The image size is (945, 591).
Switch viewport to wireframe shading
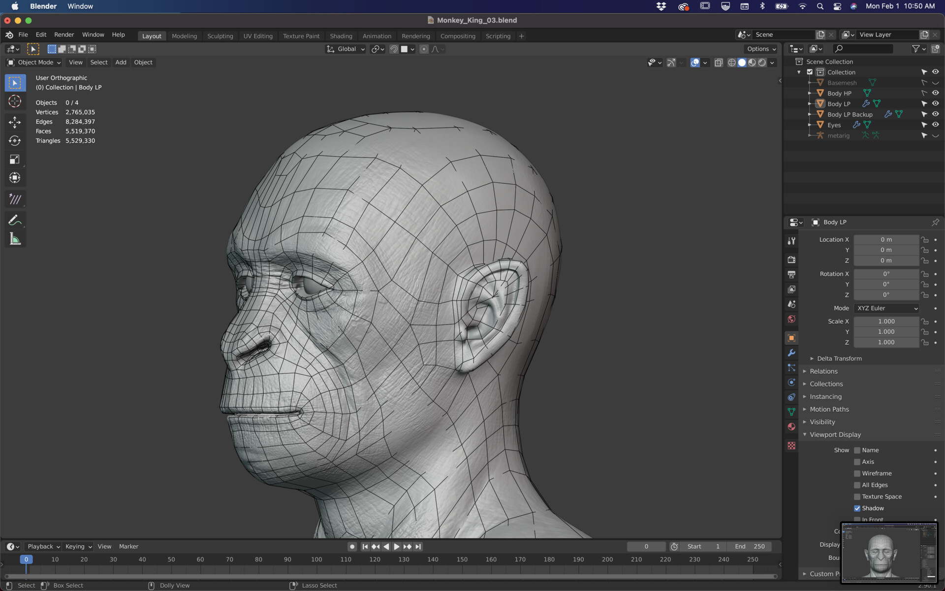coord(732,63)
